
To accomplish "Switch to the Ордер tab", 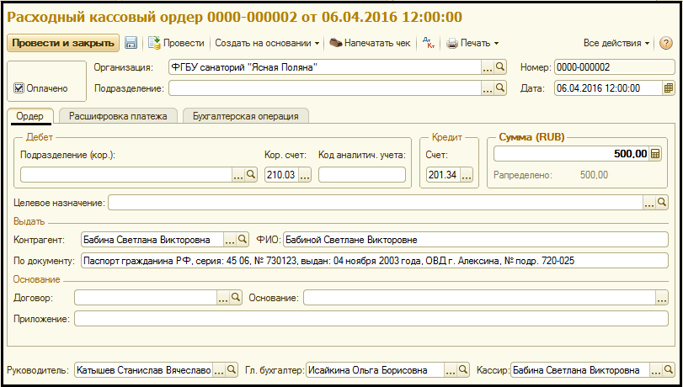I will [x=30, y=116].
